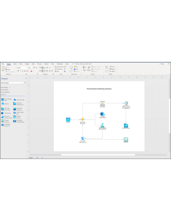Select the Recovery Services Vaults stencil shape
The height and width of the screenshot is (221, 171).
coord(7,117)
